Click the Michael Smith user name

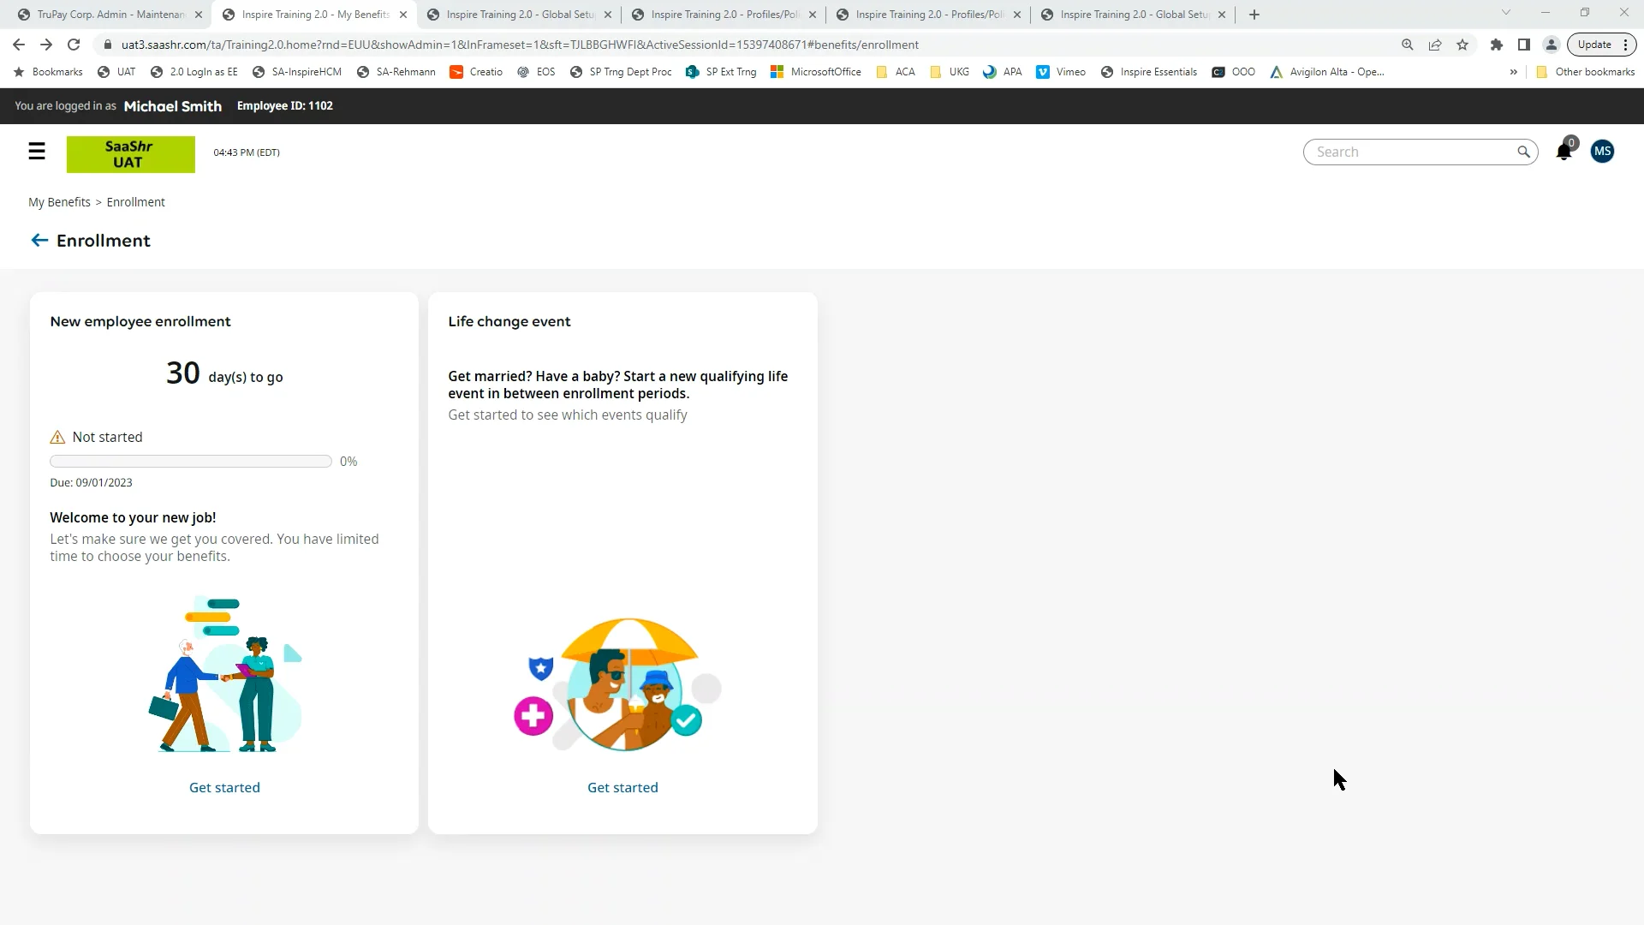[x=173, y=106]
